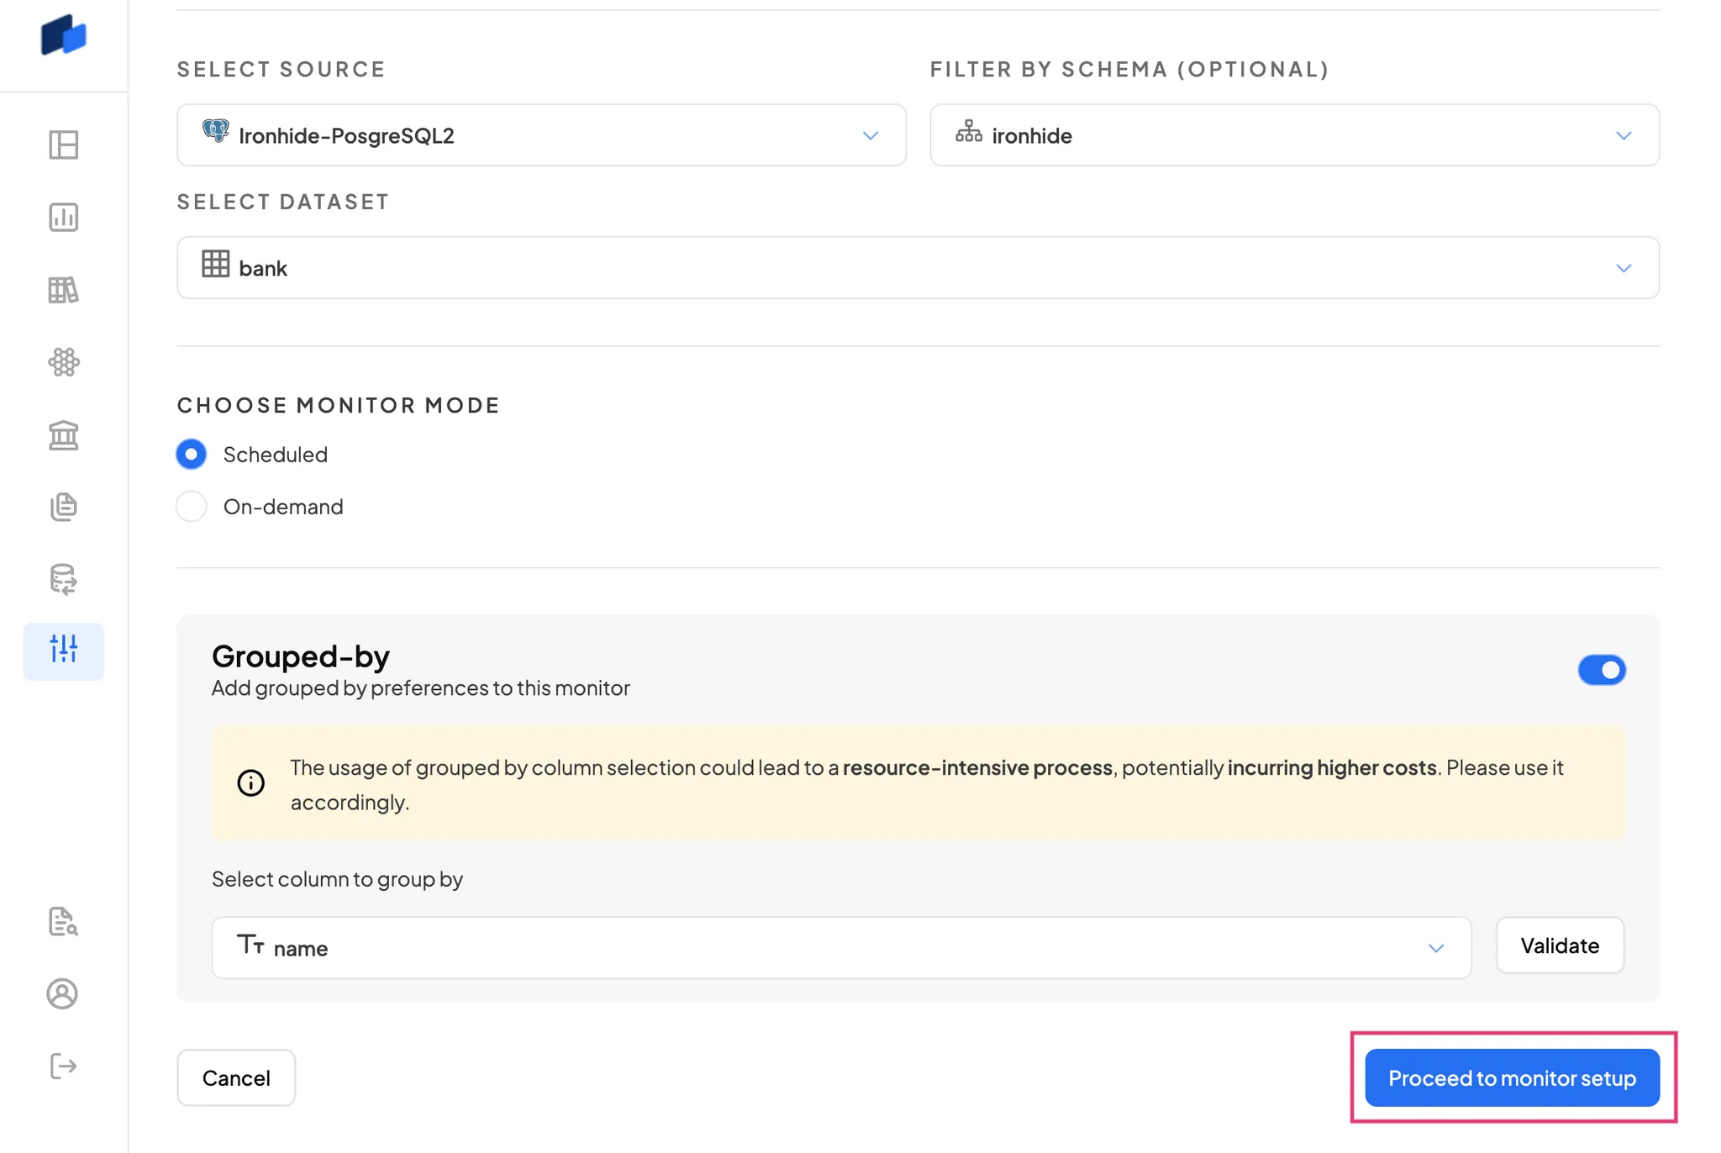The image size is (1721, 1153).
Task: Expand the Ironhide-PosgreSQL2 source dropdown
Action: [x=541, y=135]
